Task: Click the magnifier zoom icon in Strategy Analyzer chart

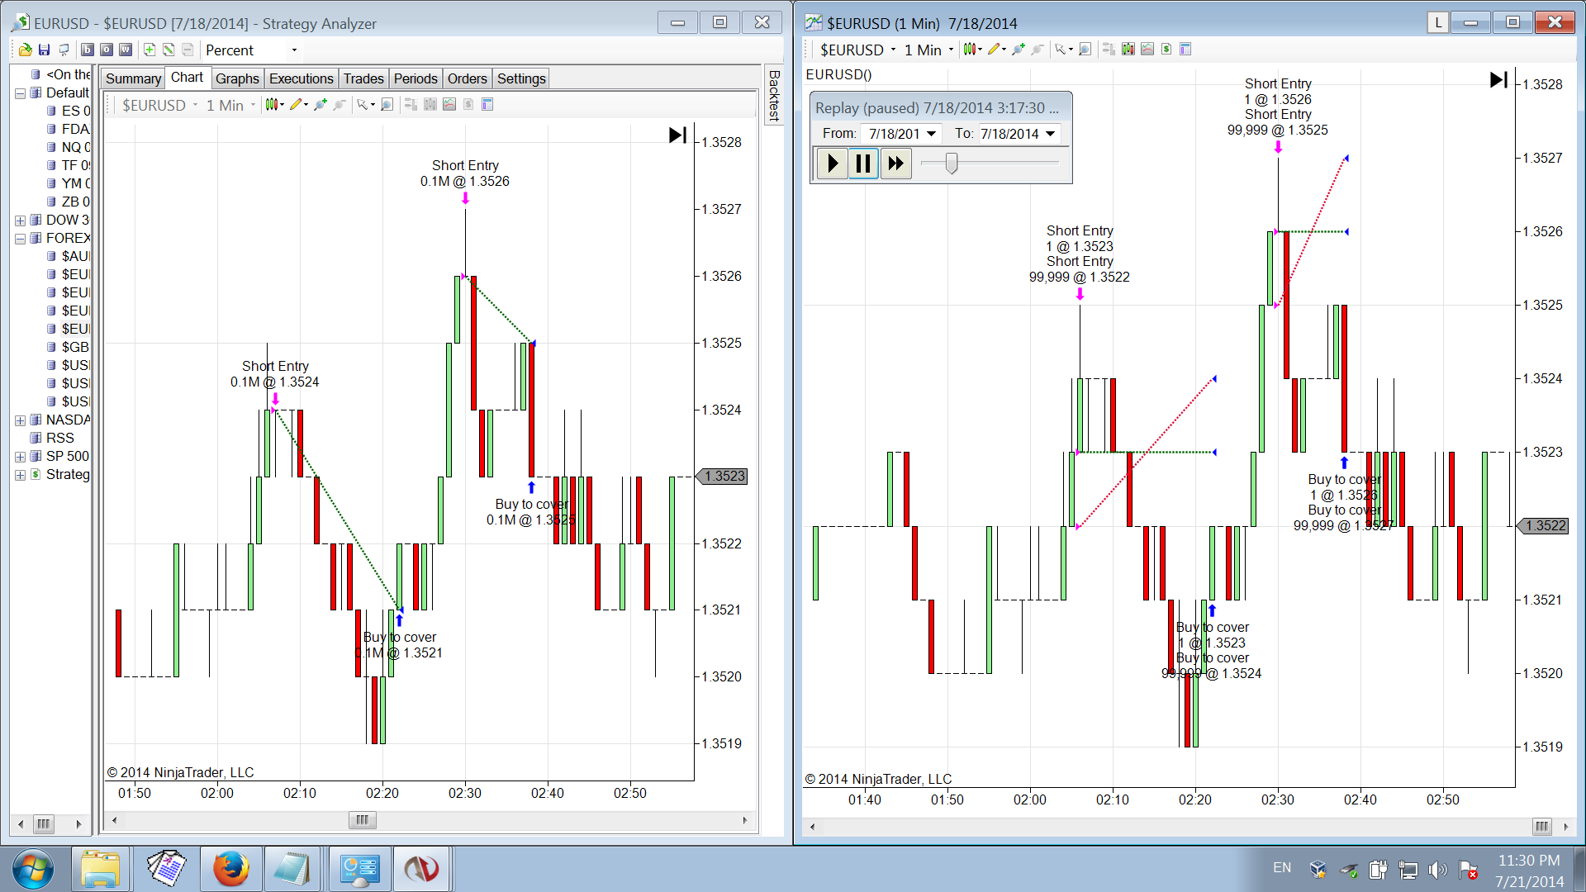Action: click(x=387, y=105)
